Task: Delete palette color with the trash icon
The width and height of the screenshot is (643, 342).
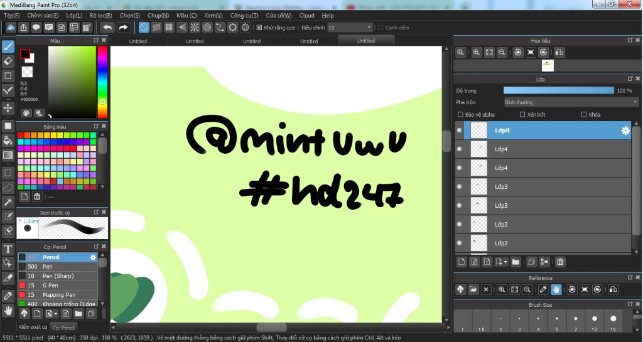Action: 37,196
